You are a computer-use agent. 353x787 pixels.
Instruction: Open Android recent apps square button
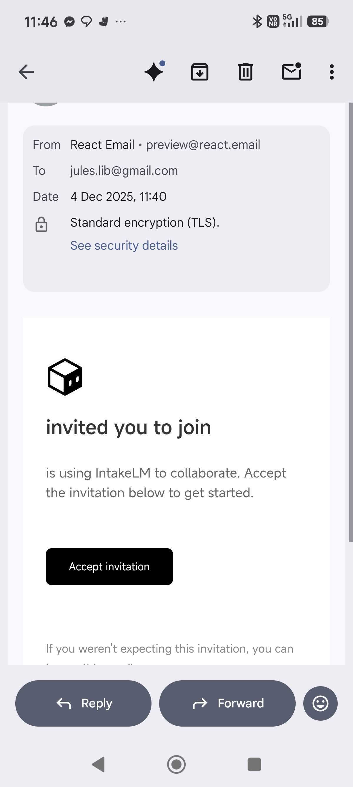(254, 764)
